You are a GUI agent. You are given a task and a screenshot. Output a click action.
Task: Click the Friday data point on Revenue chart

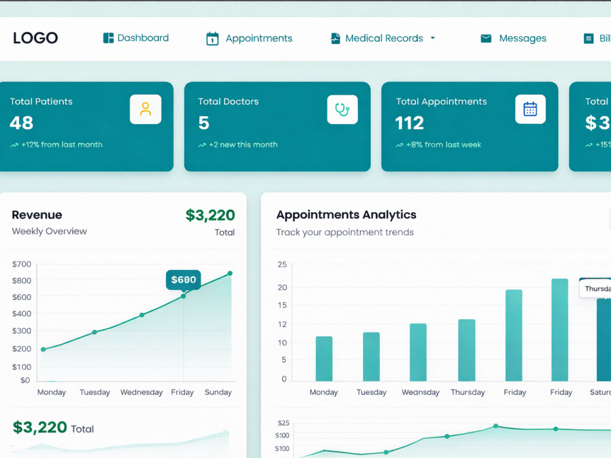click(183, 296)
